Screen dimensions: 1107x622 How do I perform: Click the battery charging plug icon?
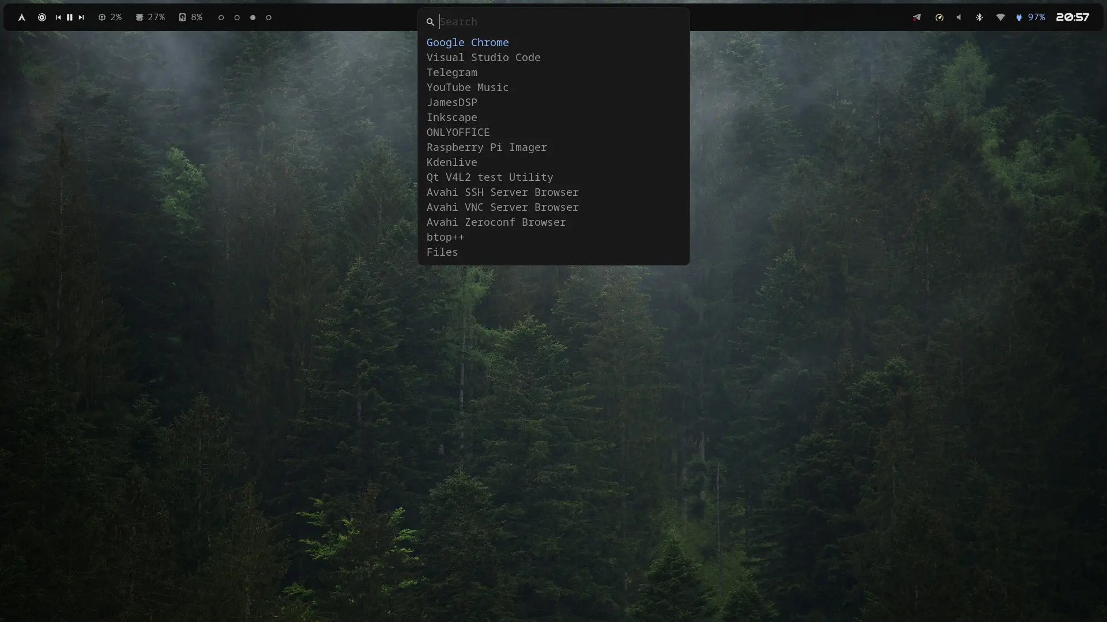pyautogui.click(x=1019, y=17)
